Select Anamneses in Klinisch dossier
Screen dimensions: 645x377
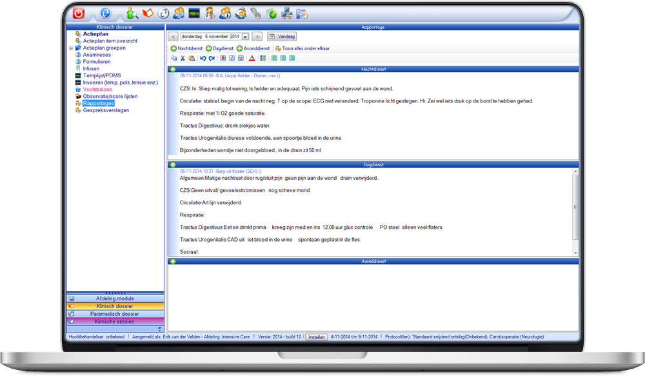click(x=97, y=55)
